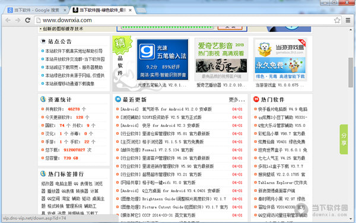
Task: Open notice 本站软件下载真实地址帮助引导
Action: coord(74,51)
